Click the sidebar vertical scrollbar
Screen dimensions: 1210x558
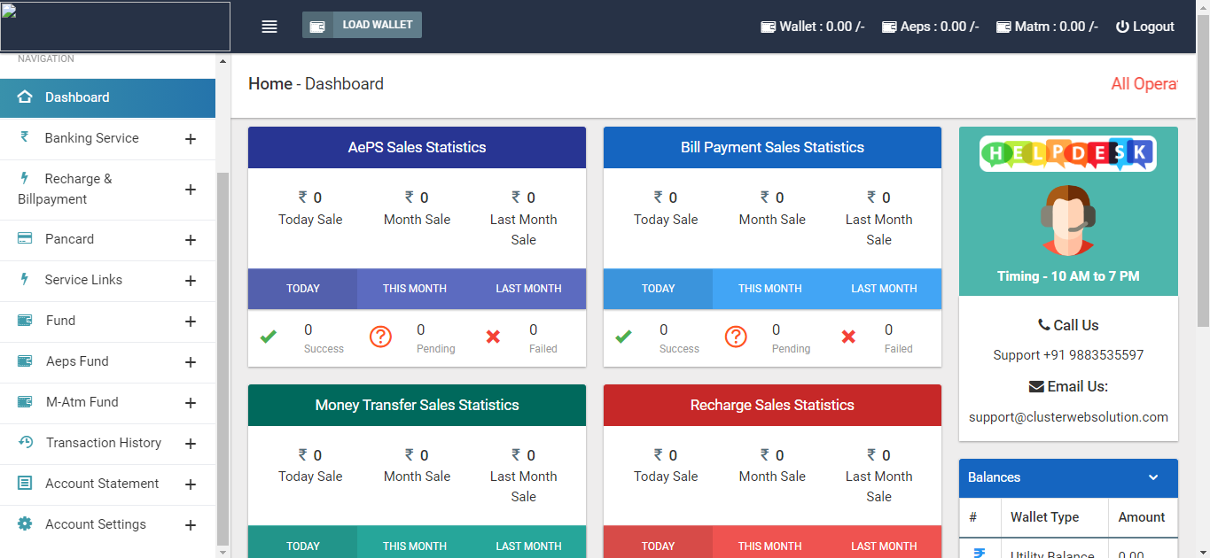[222, 354]
